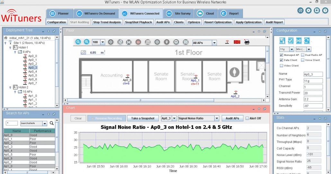Open the SearchallAPs dropdown
Image resolution: width=331 pixels, height=174 pixels.
(x=45, y=123)
